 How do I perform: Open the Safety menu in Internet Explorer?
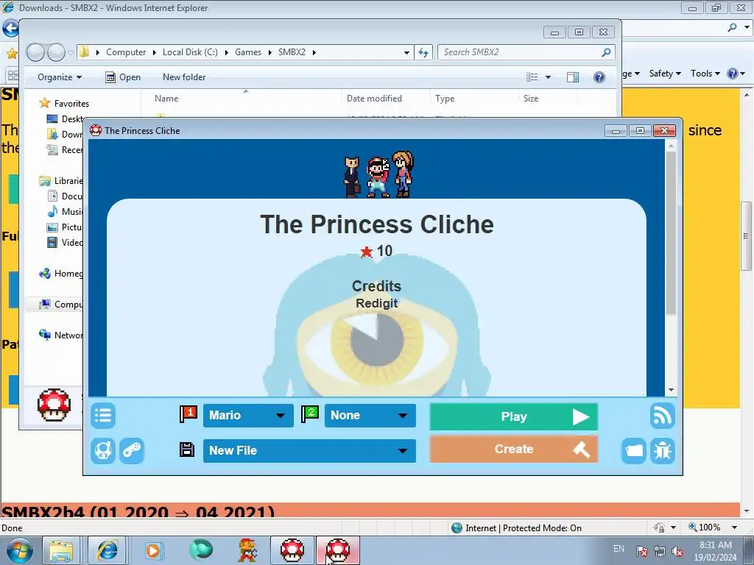665,74
